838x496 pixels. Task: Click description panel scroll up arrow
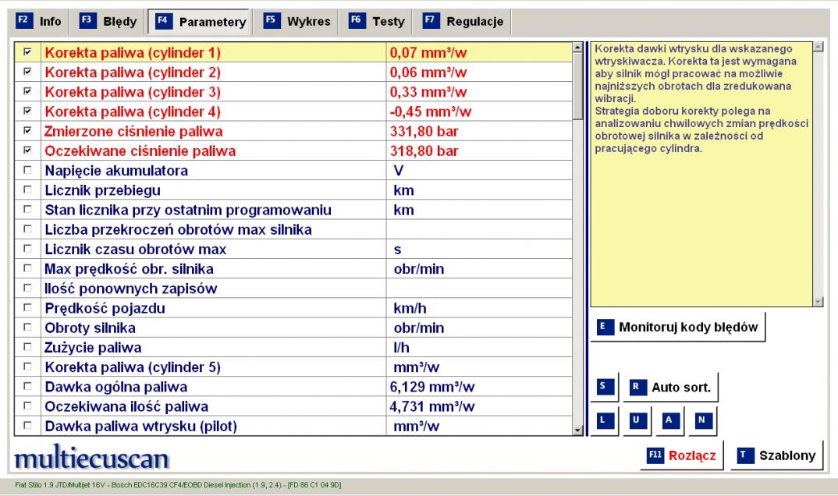(818, 47)
